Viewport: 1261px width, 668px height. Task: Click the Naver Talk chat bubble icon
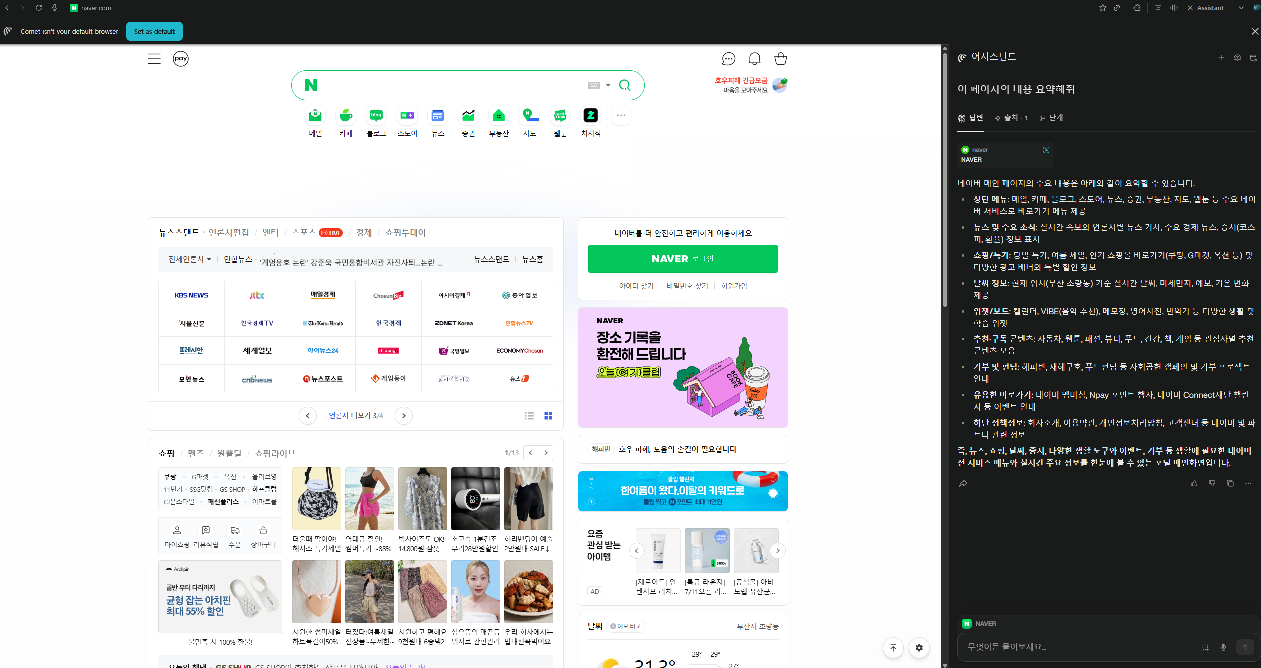pyautogui.click(x=728, y=59)
